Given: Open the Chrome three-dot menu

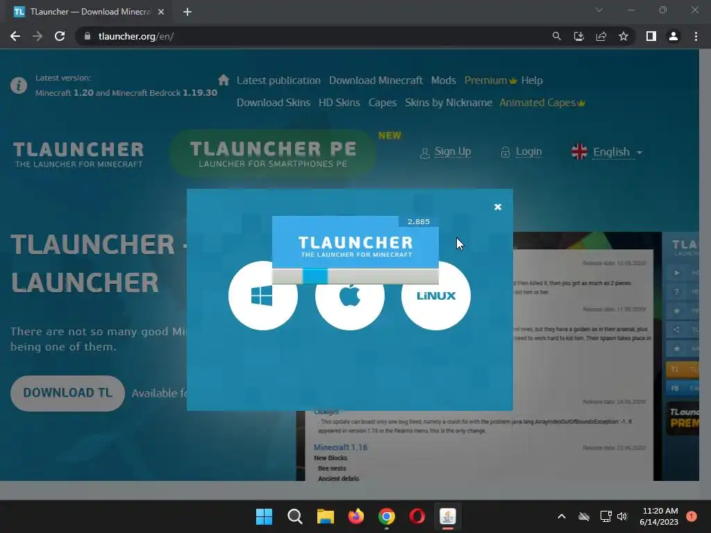Looking at the screenshot, I should click(x=696, y=36).
